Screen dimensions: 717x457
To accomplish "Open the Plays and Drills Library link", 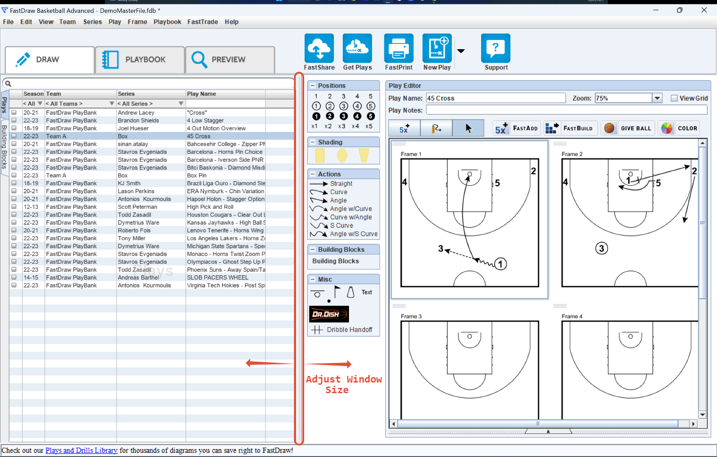I will coord(82,450).
